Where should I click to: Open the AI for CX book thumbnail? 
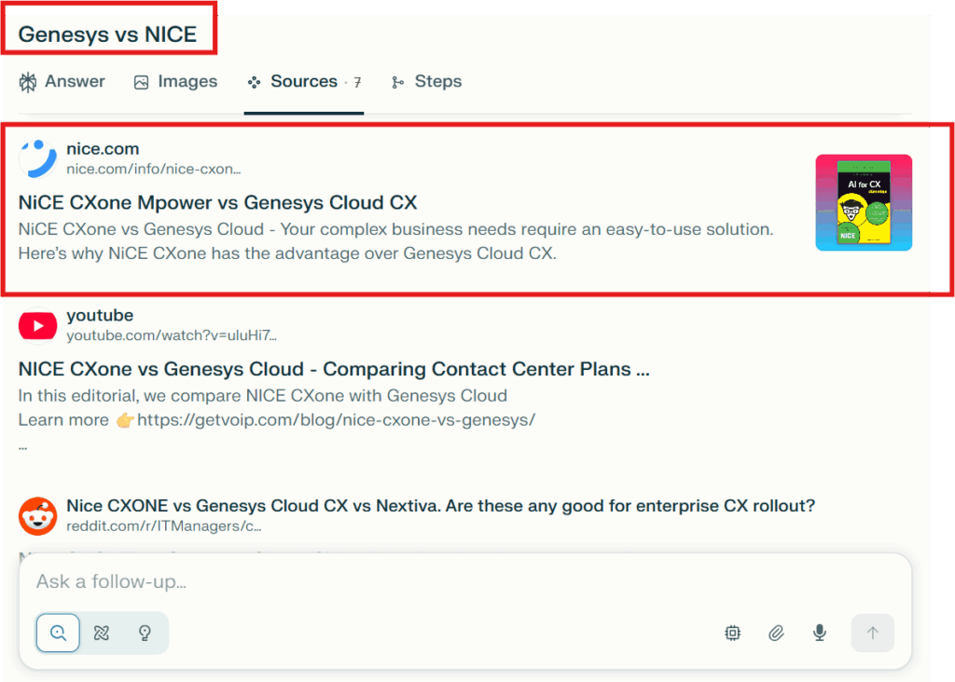864,202
